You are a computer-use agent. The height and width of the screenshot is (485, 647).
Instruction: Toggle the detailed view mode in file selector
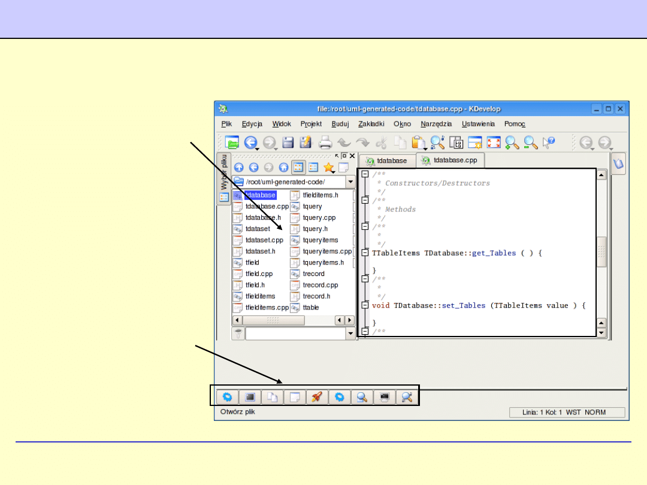point(313,168)
